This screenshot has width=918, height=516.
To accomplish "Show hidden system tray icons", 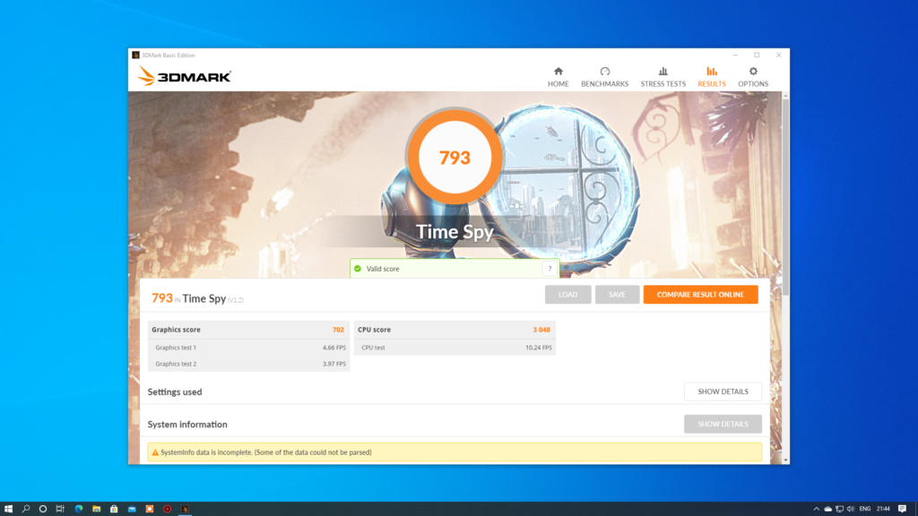I will point(816,509).
